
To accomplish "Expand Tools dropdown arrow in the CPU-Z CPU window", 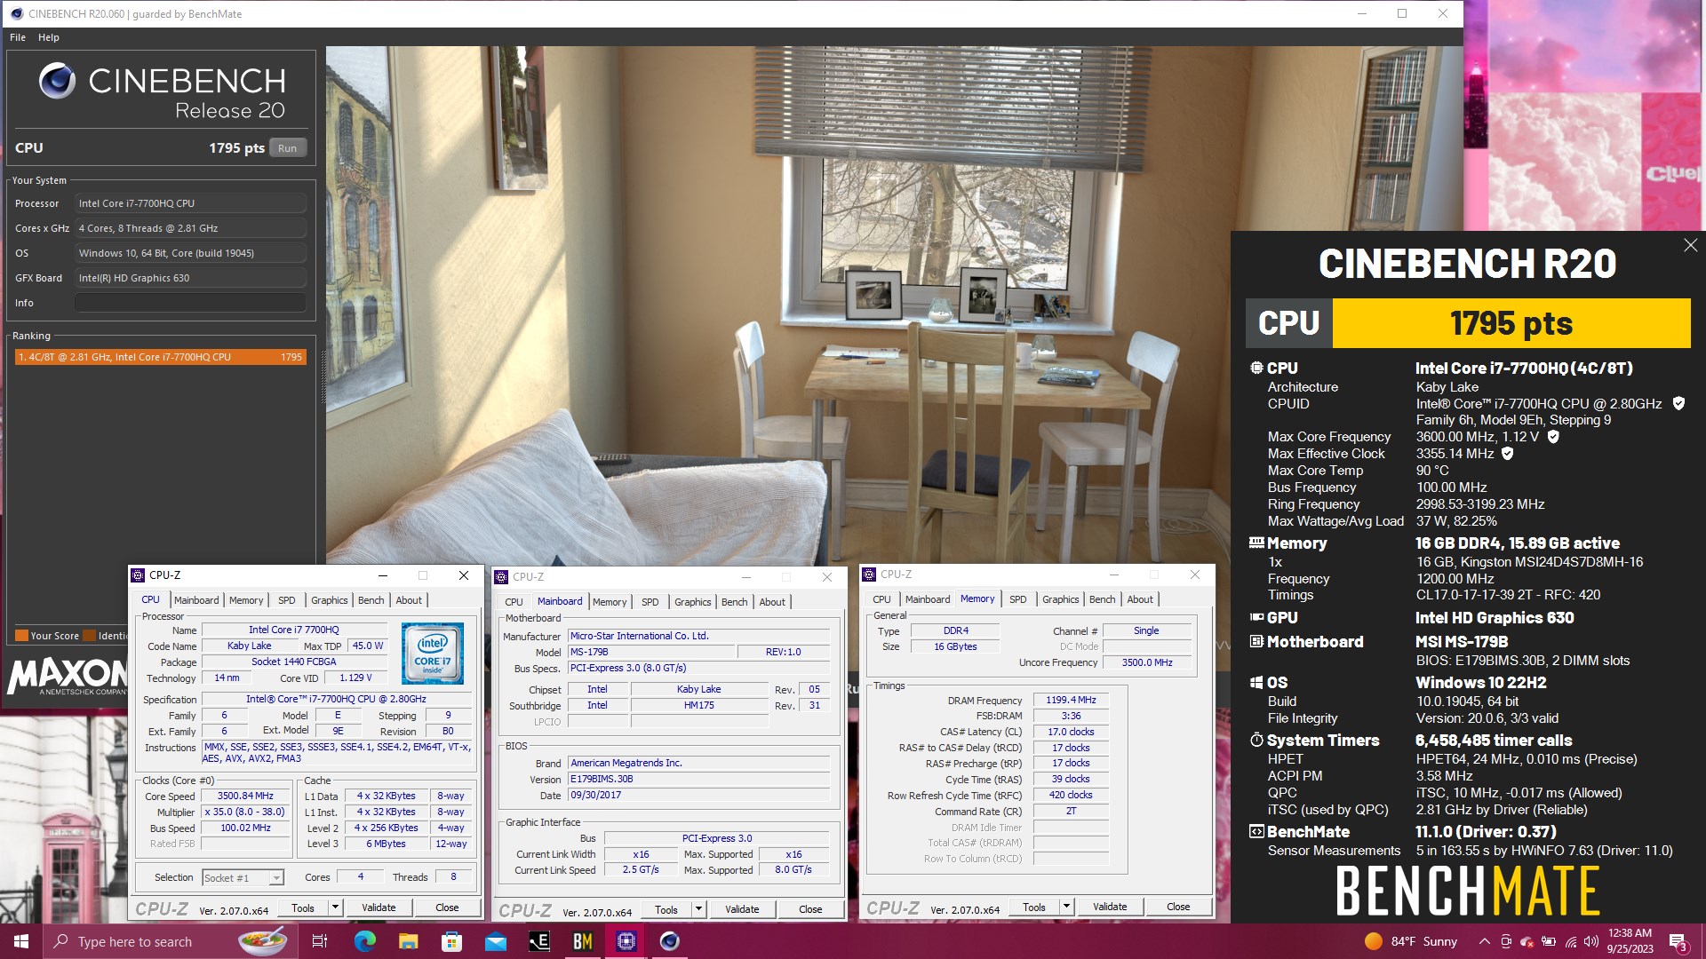I will click(335, 908).
